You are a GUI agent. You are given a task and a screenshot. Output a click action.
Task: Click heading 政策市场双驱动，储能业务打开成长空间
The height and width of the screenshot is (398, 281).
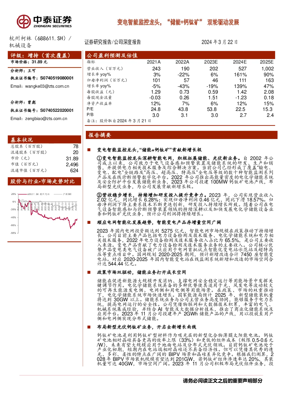[141, 272]
